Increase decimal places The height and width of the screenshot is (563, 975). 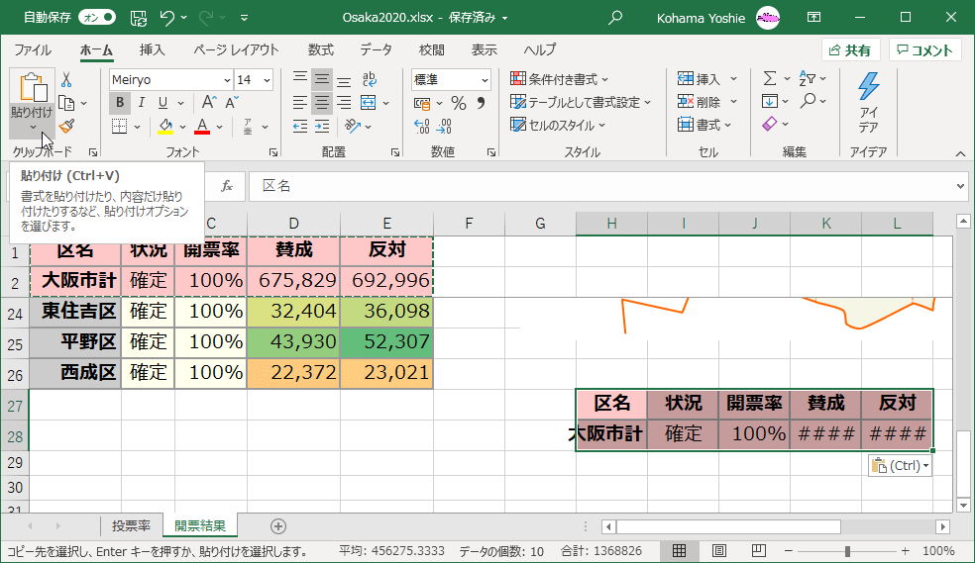(x=421, y=127)
